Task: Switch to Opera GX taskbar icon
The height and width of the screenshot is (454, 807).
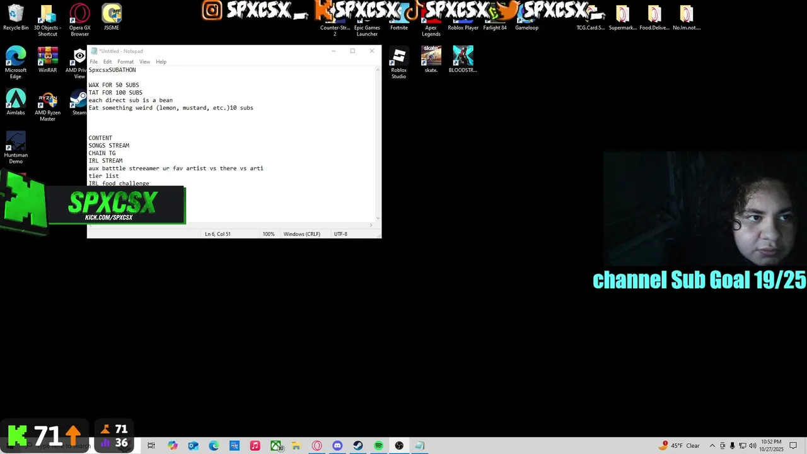Action: click(x=316, y=446)
